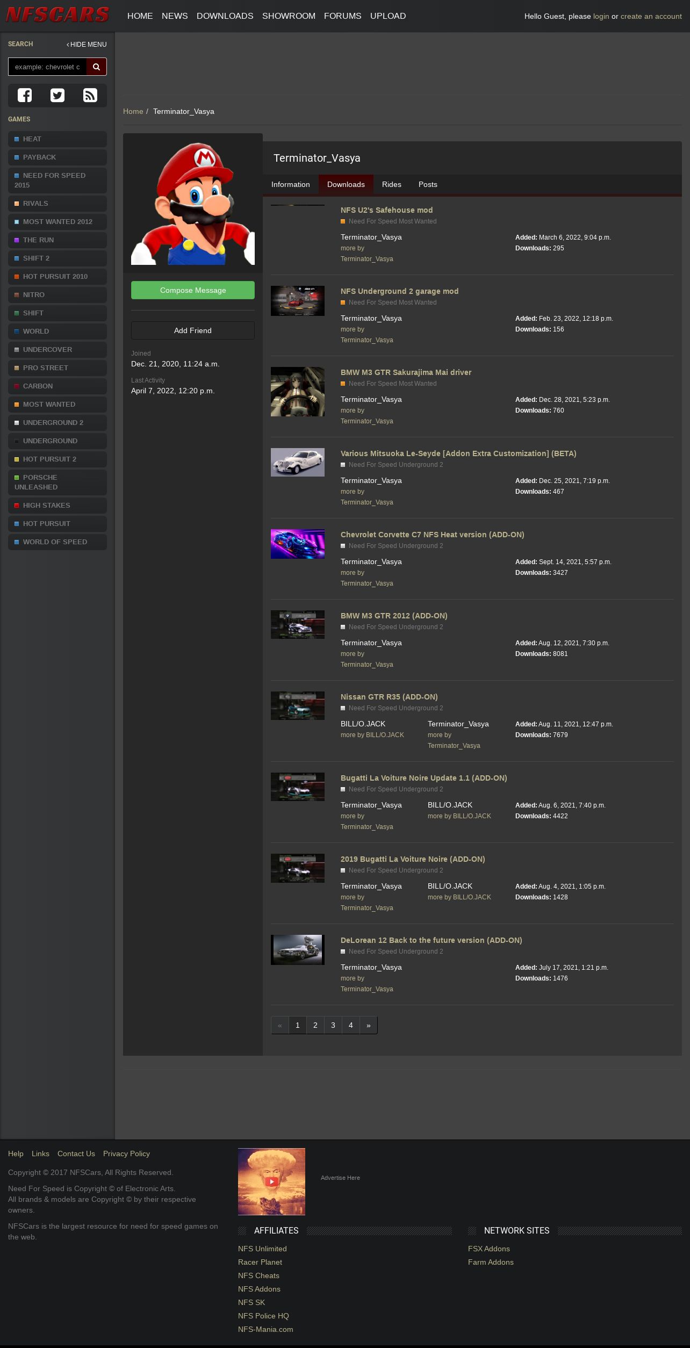The image size is (690, 1348).
Task: Select RIVALS in games list
Action: point(57,204)
